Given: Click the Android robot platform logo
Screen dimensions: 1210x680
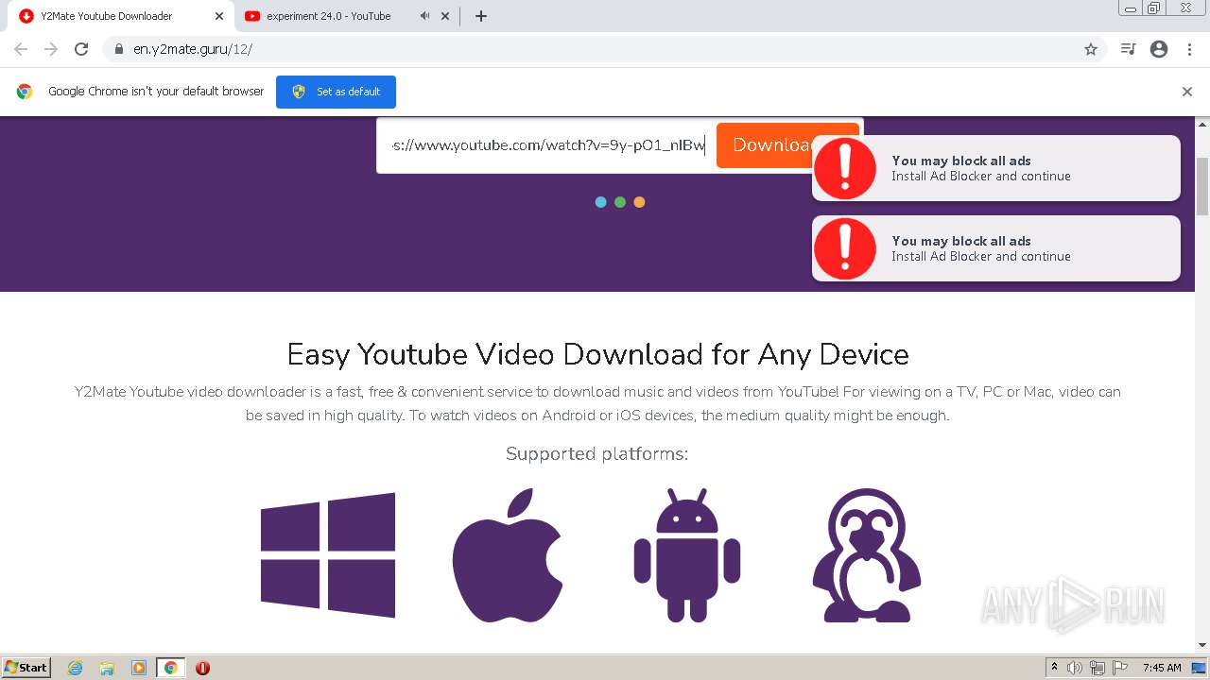Looking at the screenshot, I should click(x=687, y=555).
